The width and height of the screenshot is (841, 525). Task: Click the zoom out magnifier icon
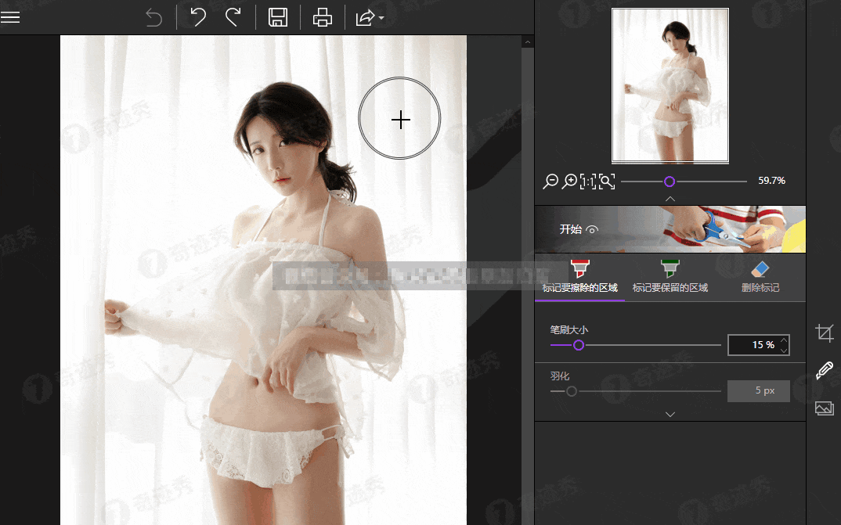[x=550, y=182]
